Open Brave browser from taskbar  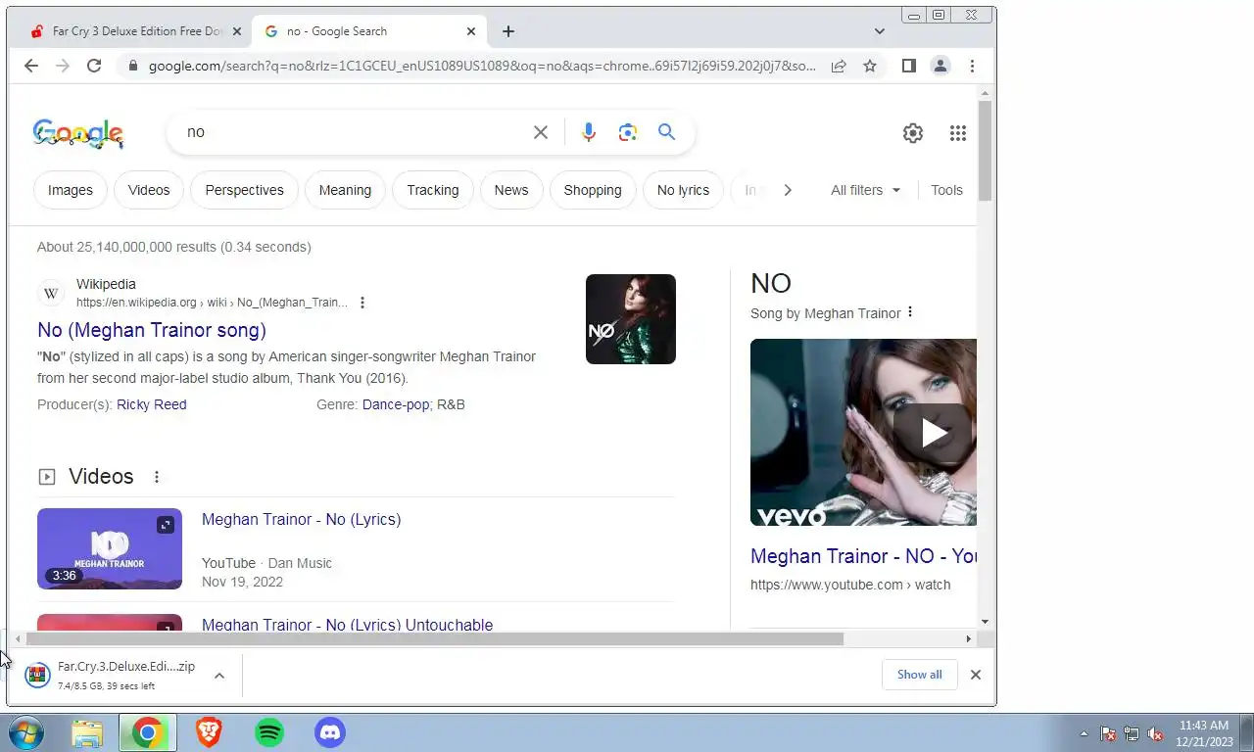[x=209, y=732]
